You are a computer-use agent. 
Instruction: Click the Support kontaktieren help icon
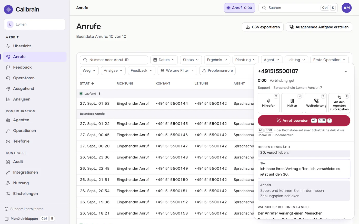point(7,209)
